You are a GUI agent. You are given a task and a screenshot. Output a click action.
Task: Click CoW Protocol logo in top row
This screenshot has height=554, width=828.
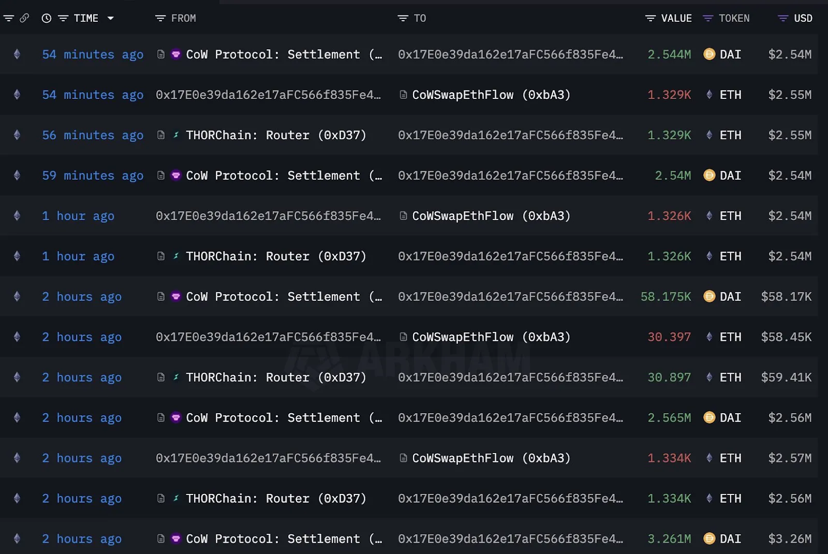[x=176, y=54]
